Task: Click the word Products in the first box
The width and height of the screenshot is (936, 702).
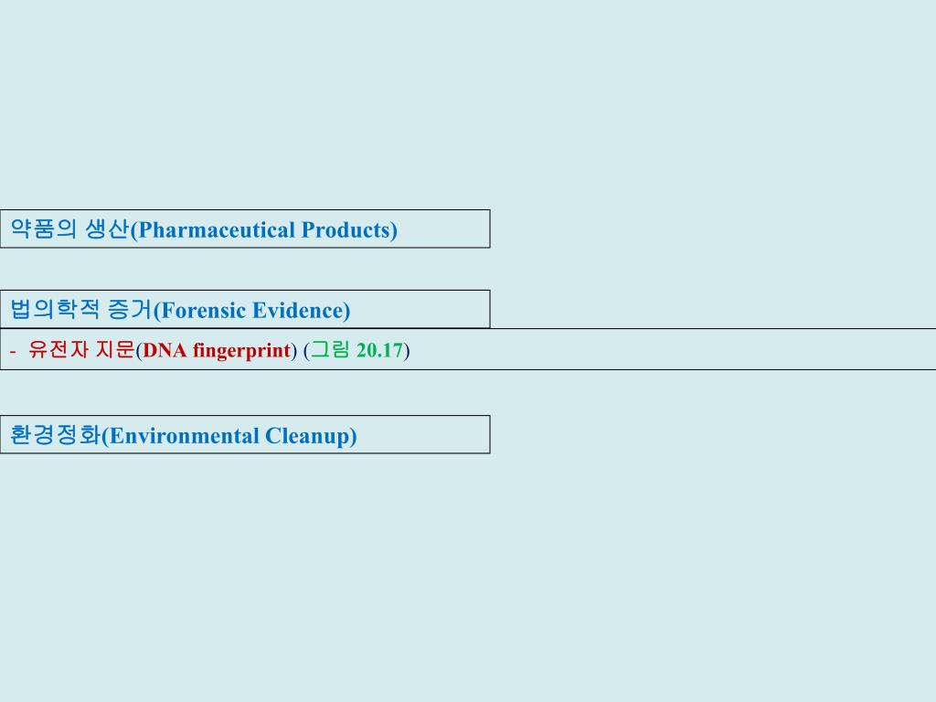Action: coord(346,229)
